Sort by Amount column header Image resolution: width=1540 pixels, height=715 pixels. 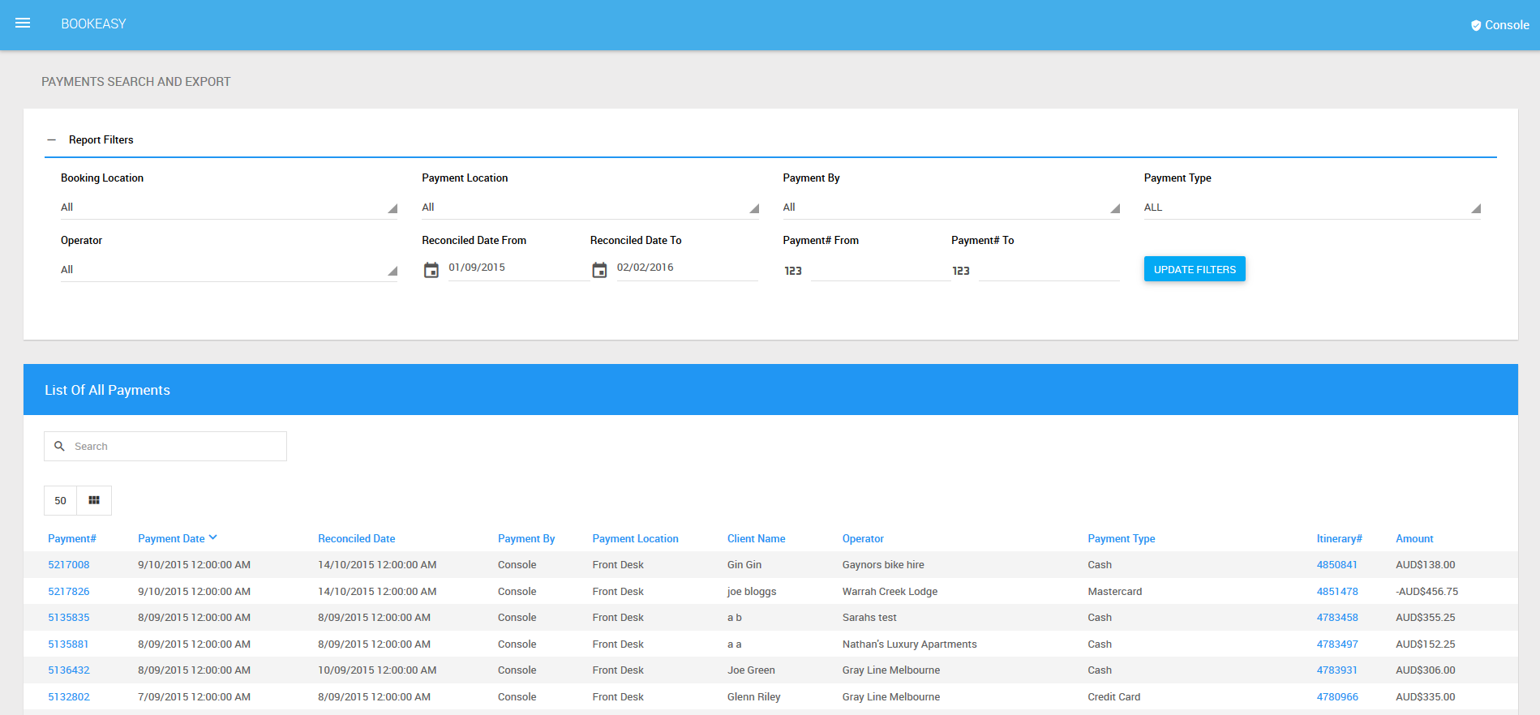[x=1414, y=538]
